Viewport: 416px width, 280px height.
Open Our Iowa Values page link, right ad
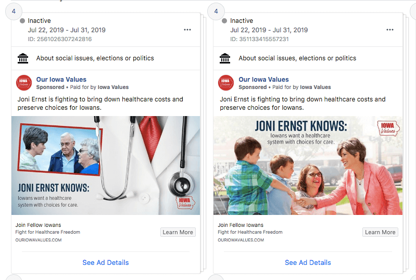263,80
